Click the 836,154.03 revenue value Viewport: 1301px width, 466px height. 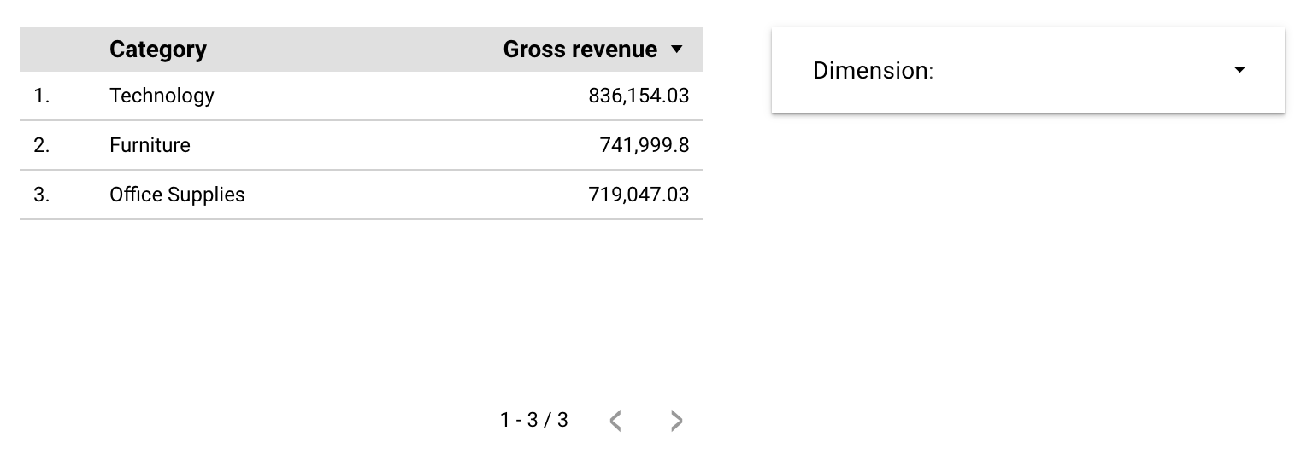pos(639,96)
